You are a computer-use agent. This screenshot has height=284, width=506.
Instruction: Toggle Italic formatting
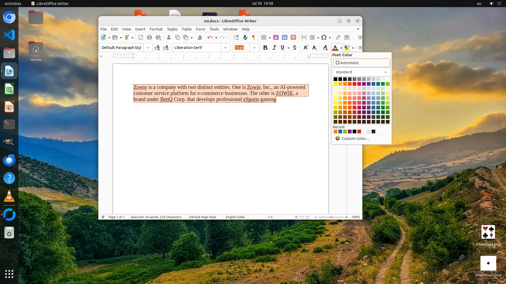click(274, 48)
